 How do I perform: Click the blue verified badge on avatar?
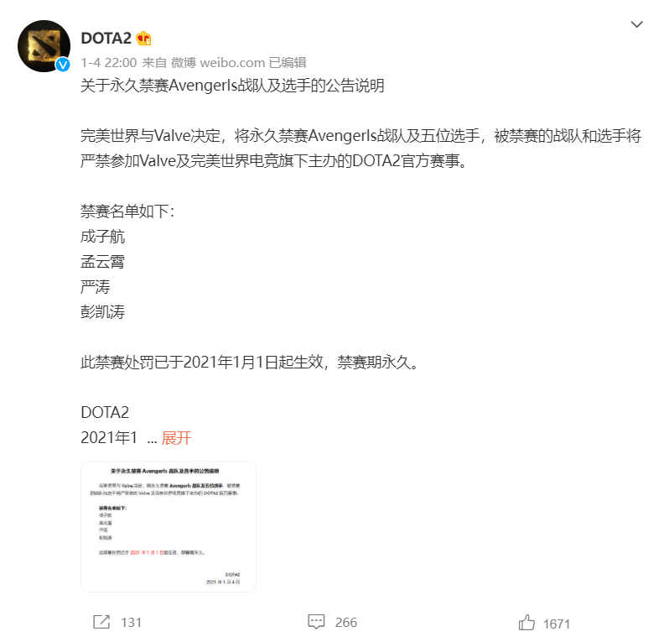tap(63, 65)
